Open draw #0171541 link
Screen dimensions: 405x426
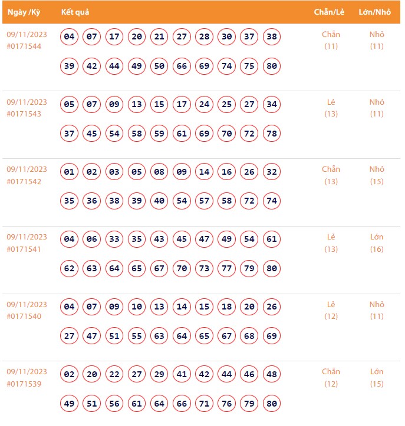(x=24, y=249)
